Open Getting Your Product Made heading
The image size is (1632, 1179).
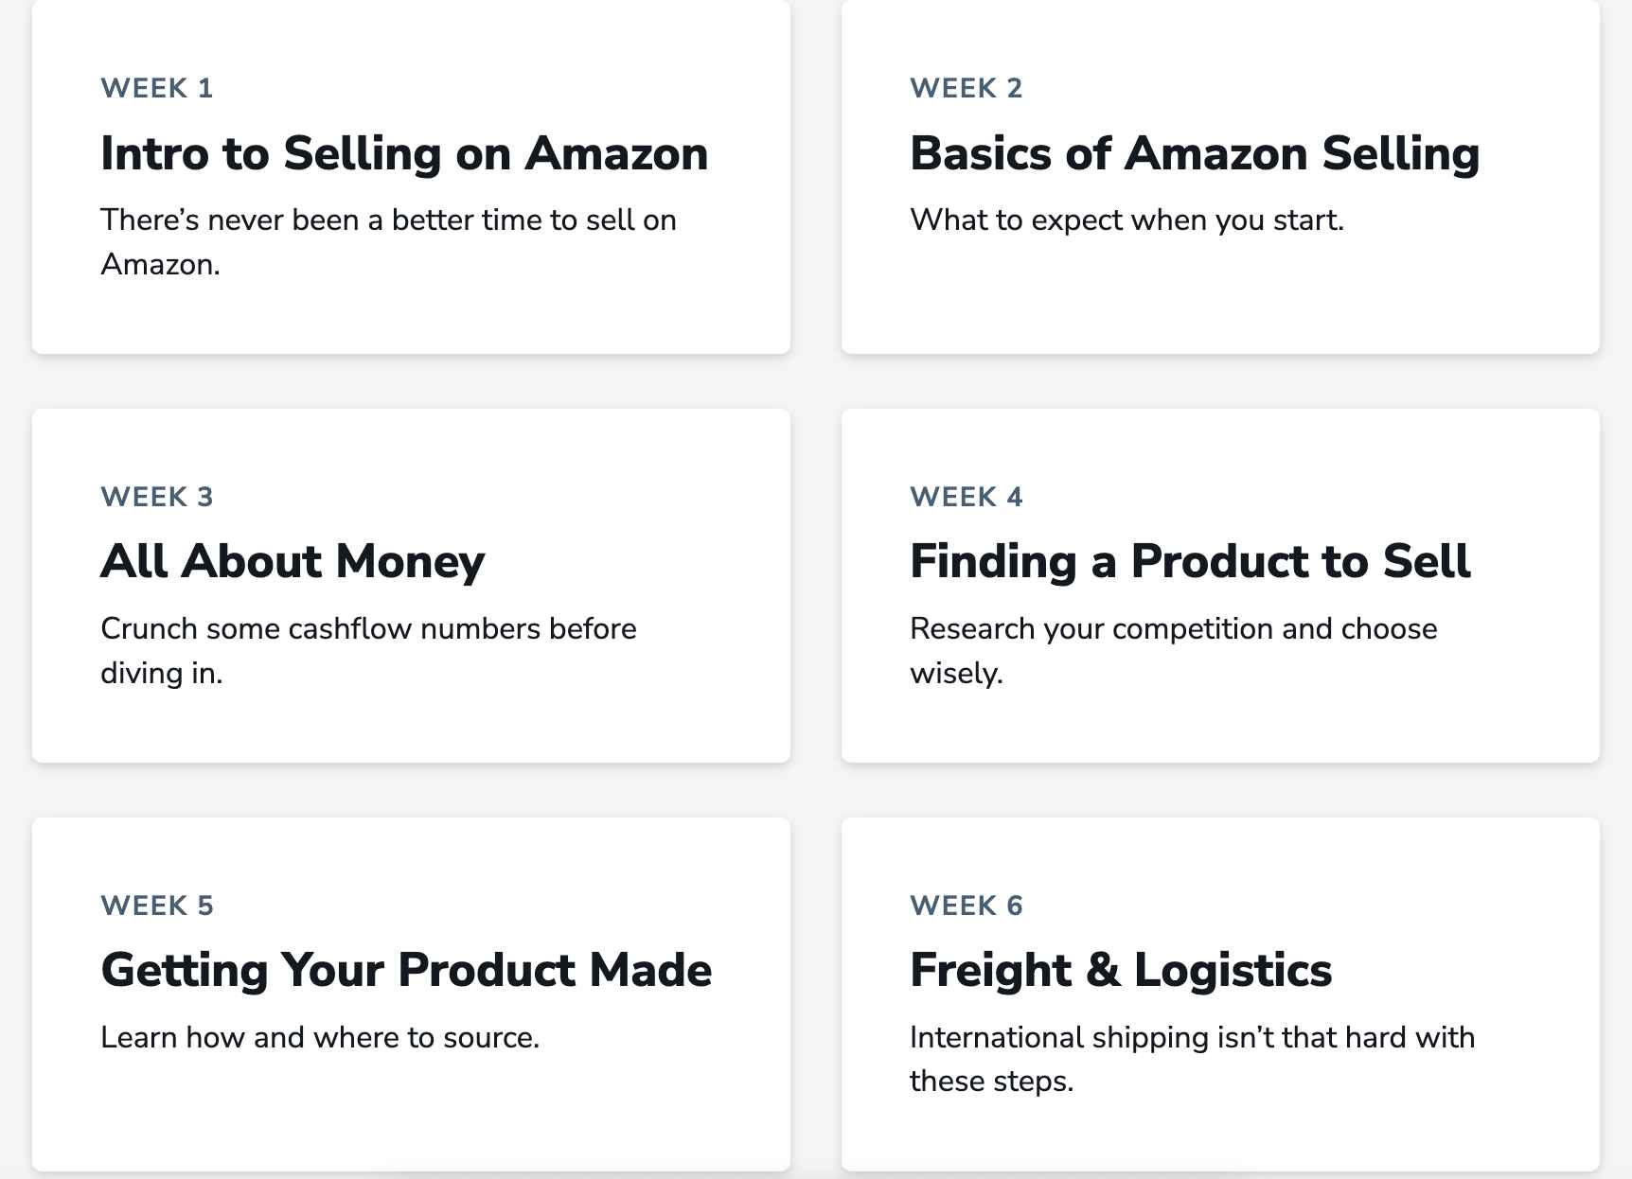tap(406, 970)
